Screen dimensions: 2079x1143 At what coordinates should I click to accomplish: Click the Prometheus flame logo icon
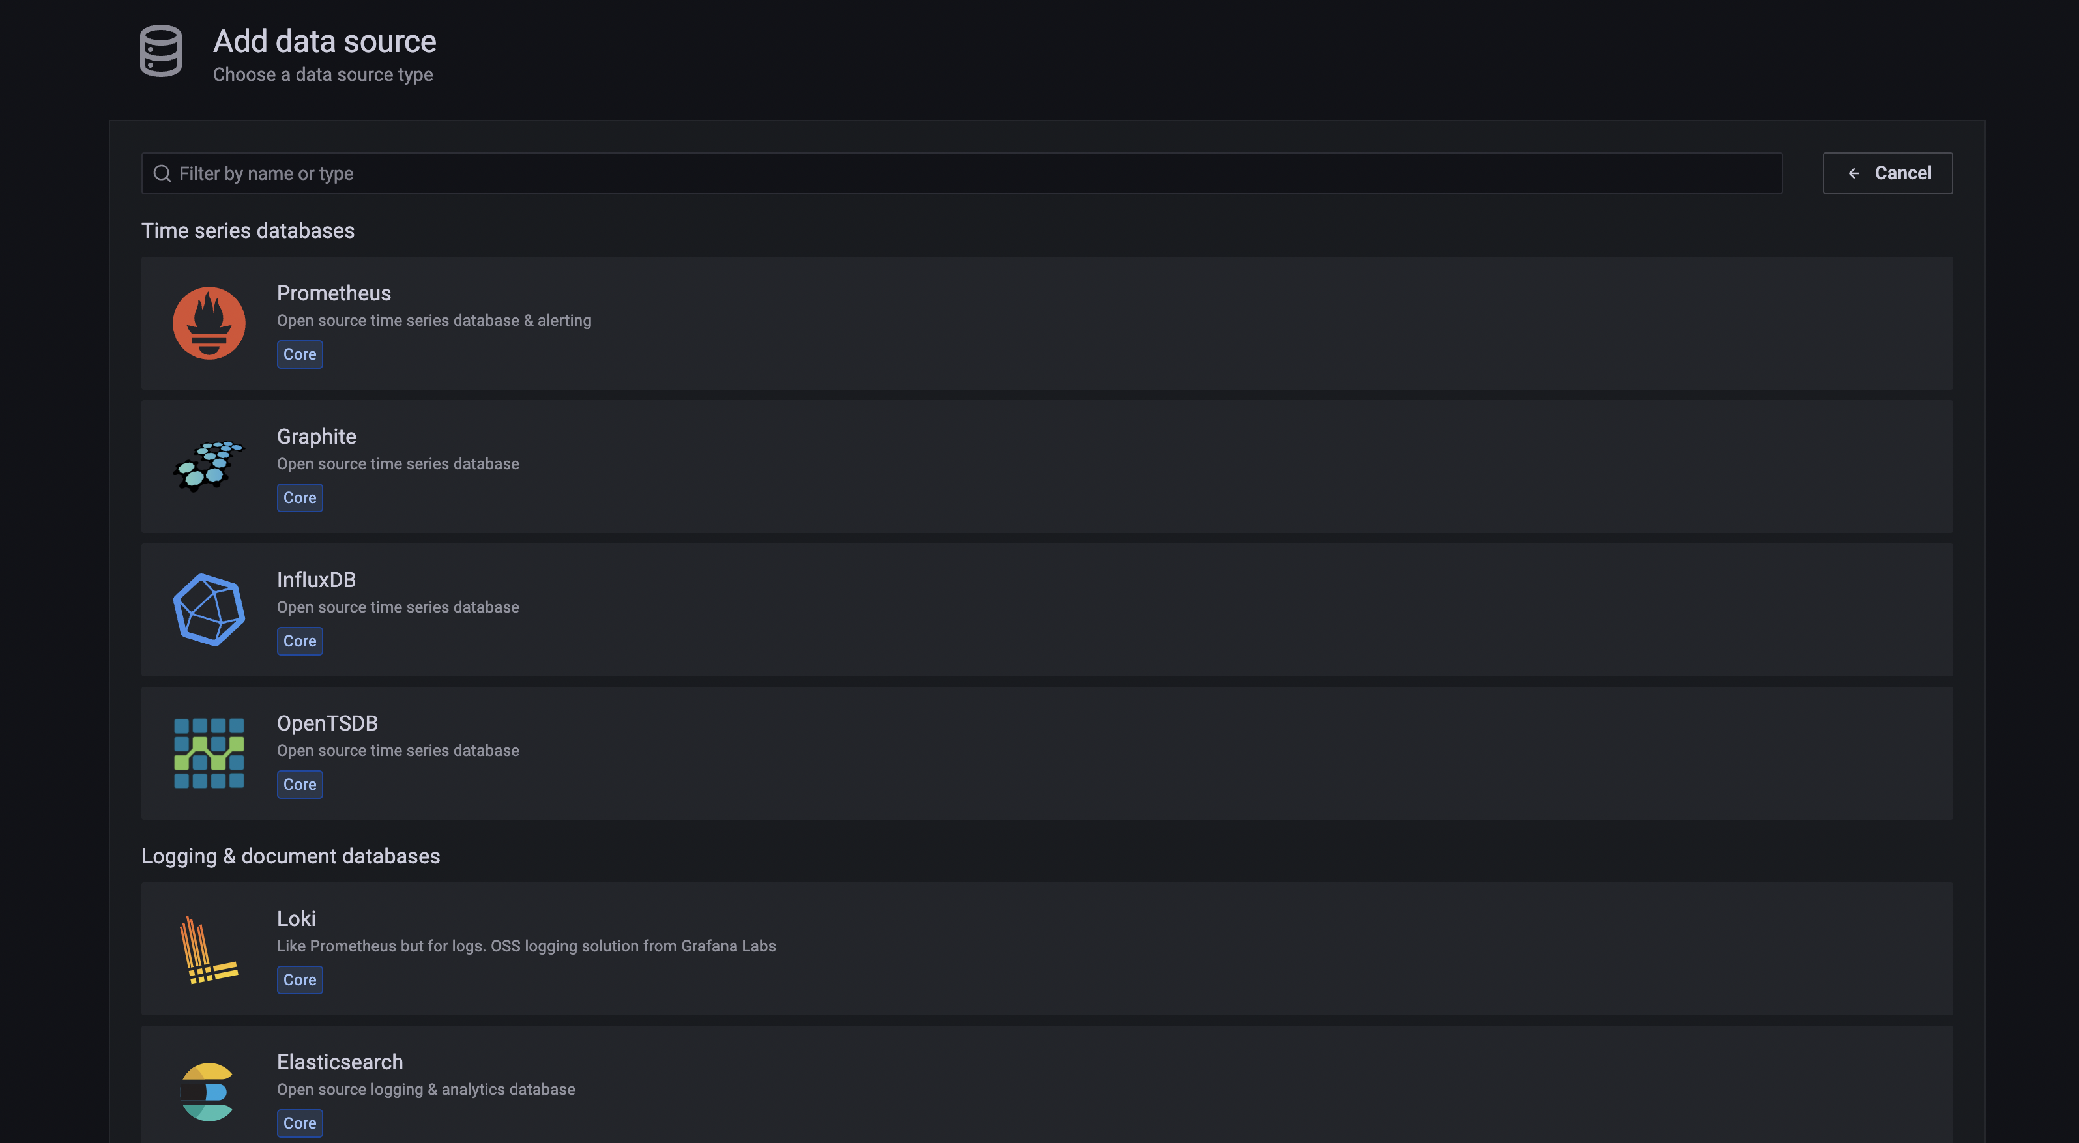click(209, 323)
